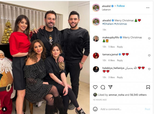The width and height of the screenshot is (154, 114).
Task: Like the post with heart icon
Action: pos(95,87)
